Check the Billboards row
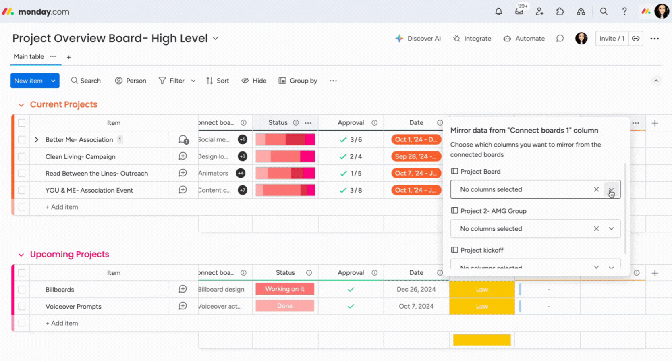Viewport: 672px width, 361px height. pos(22,290)
